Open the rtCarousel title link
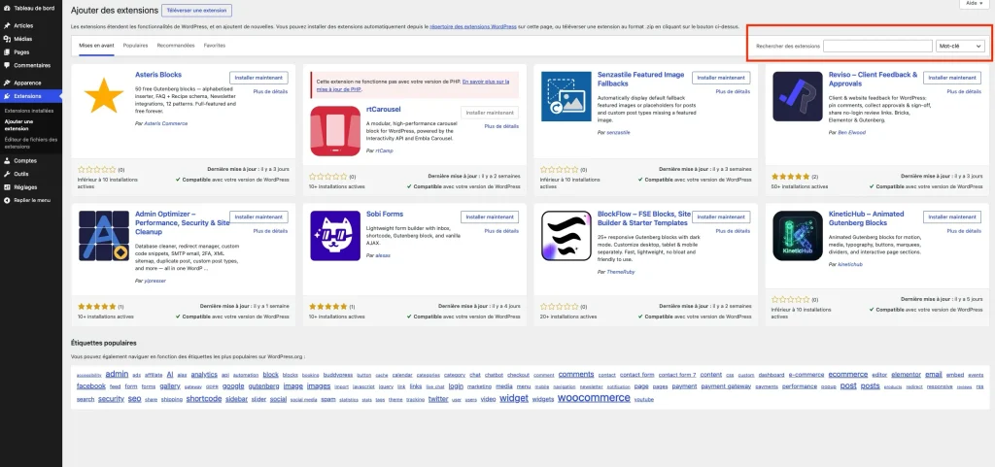995x467 pixels. tap(383, 109)
